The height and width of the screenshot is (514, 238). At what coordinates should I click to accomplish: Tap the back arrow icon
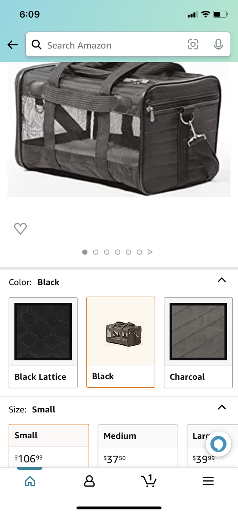coord(13,45)
